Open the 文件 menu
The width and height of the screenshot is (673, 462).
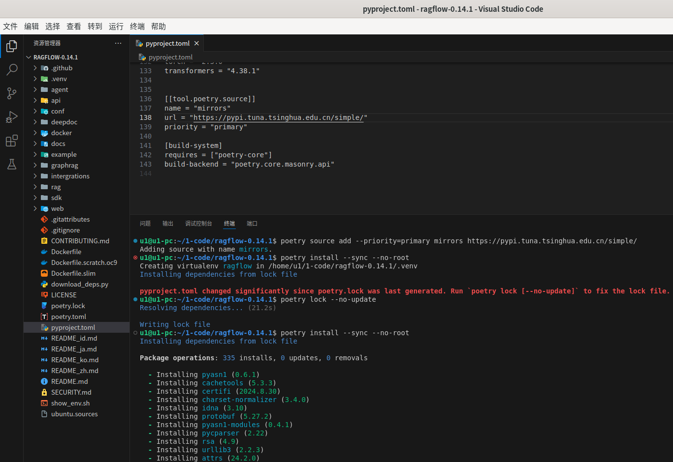click(10, 27)
